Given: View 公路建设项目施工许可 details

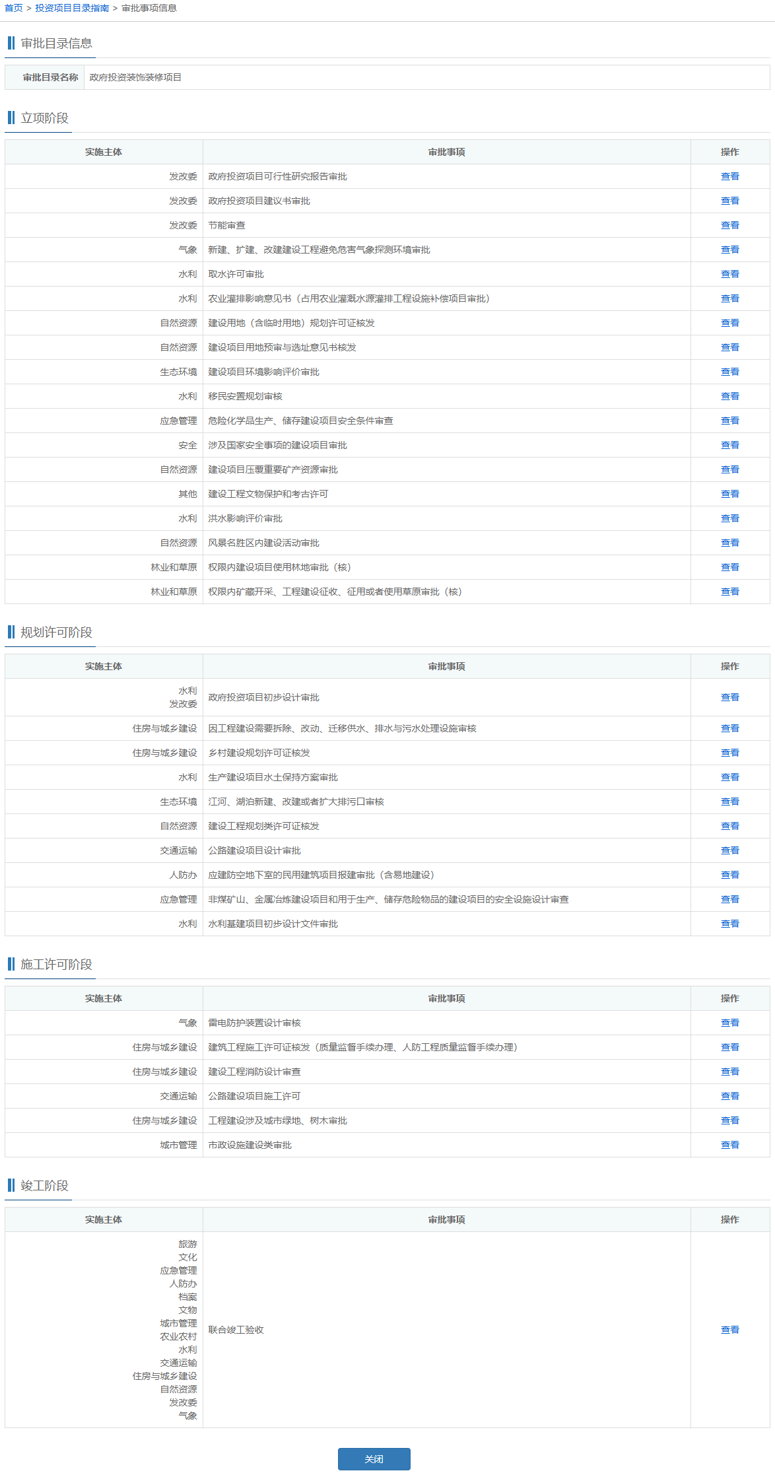Looking at the screenshot, I should (729, 1096).
